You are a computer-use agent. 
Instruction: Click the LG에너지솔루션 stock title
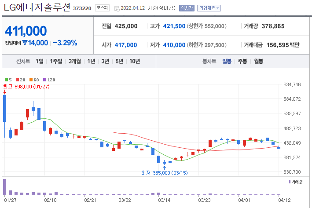[37, 7]
